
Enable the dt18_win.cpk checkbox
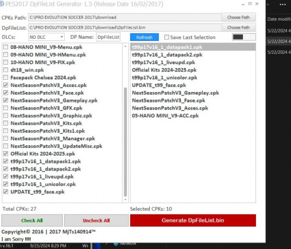coord(6,70)
